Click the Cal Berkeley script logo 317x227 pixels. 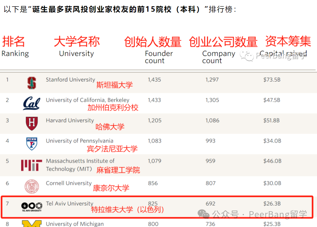(x=32, y=103)
